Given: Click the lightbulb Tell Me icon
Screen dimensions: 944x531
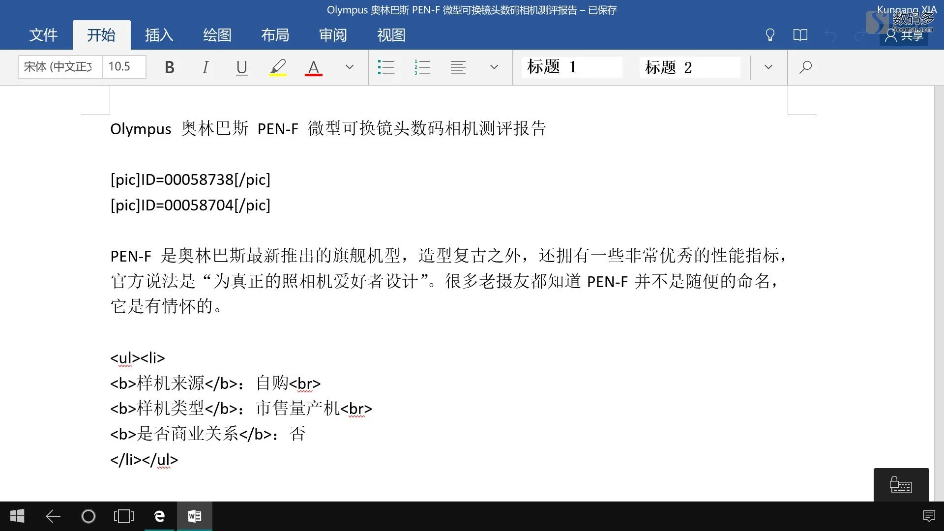Looking at the screenshot, I should pos(770,35).
